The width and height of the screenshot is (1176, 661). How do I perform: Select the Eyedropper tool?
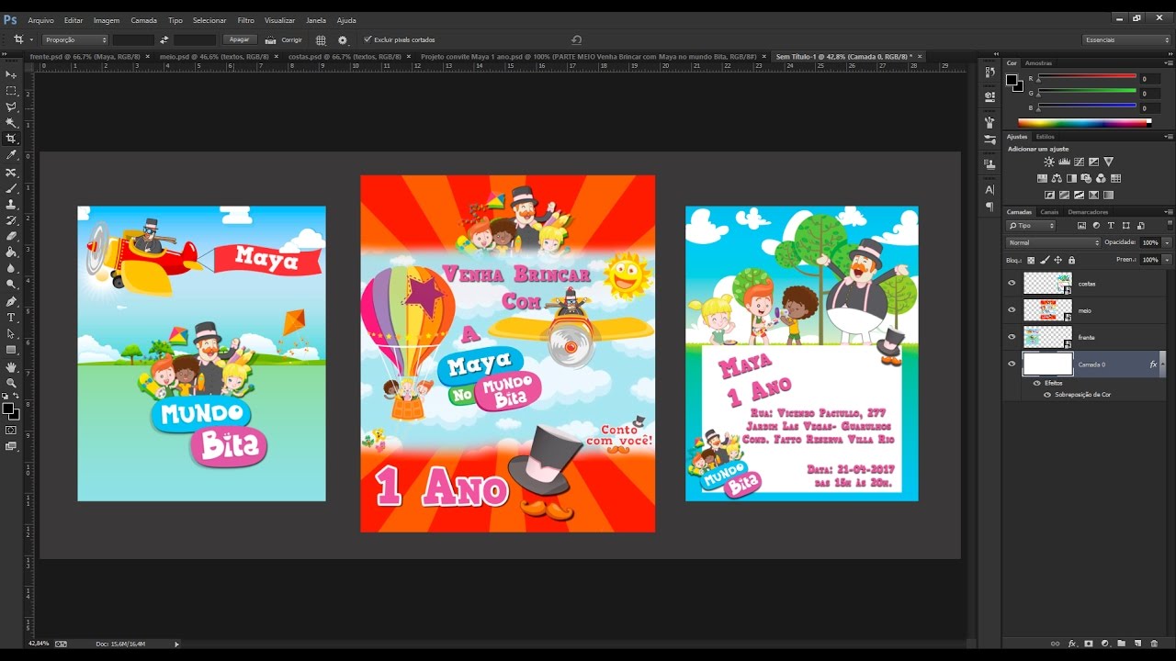point(11,156)
